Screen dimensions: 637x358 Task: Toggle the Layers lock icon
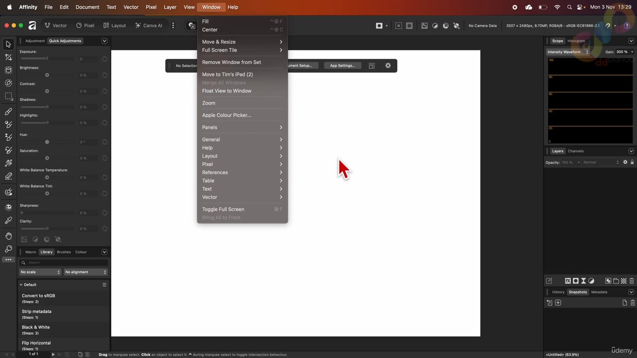(633, 162)
